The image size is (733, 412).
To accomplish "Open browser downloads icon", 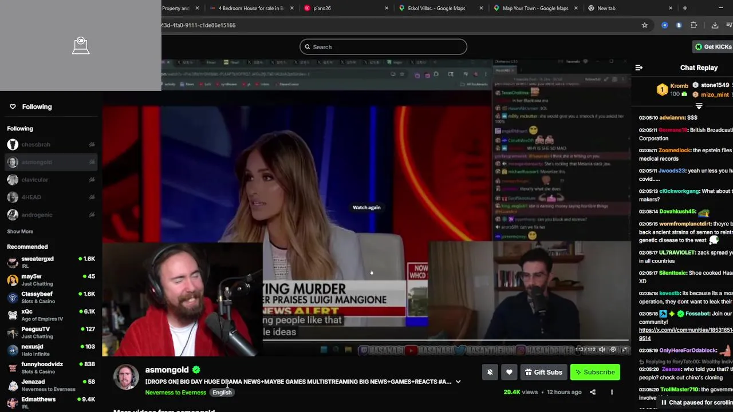I will click(x=715, y=25).
